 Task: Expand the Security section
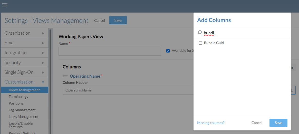(x=24, y=63)
